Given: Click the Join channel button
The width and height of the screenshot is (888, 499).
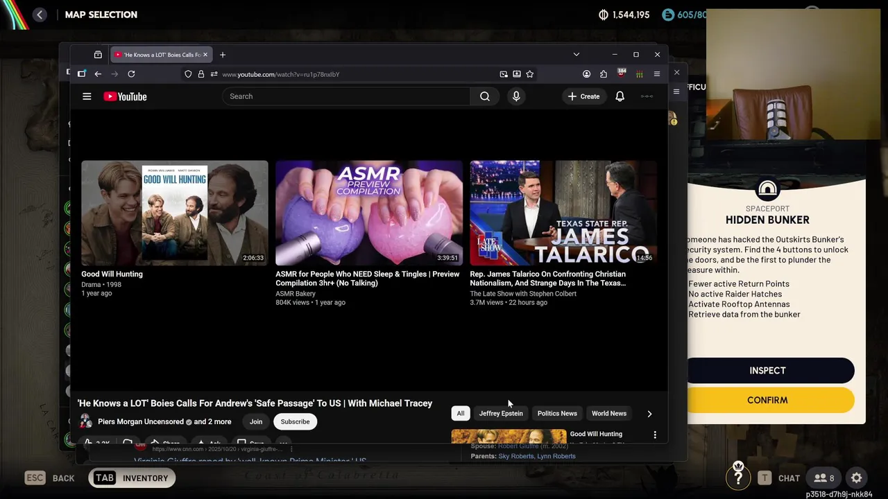Looking at the screenshot, I should (256, 421).
